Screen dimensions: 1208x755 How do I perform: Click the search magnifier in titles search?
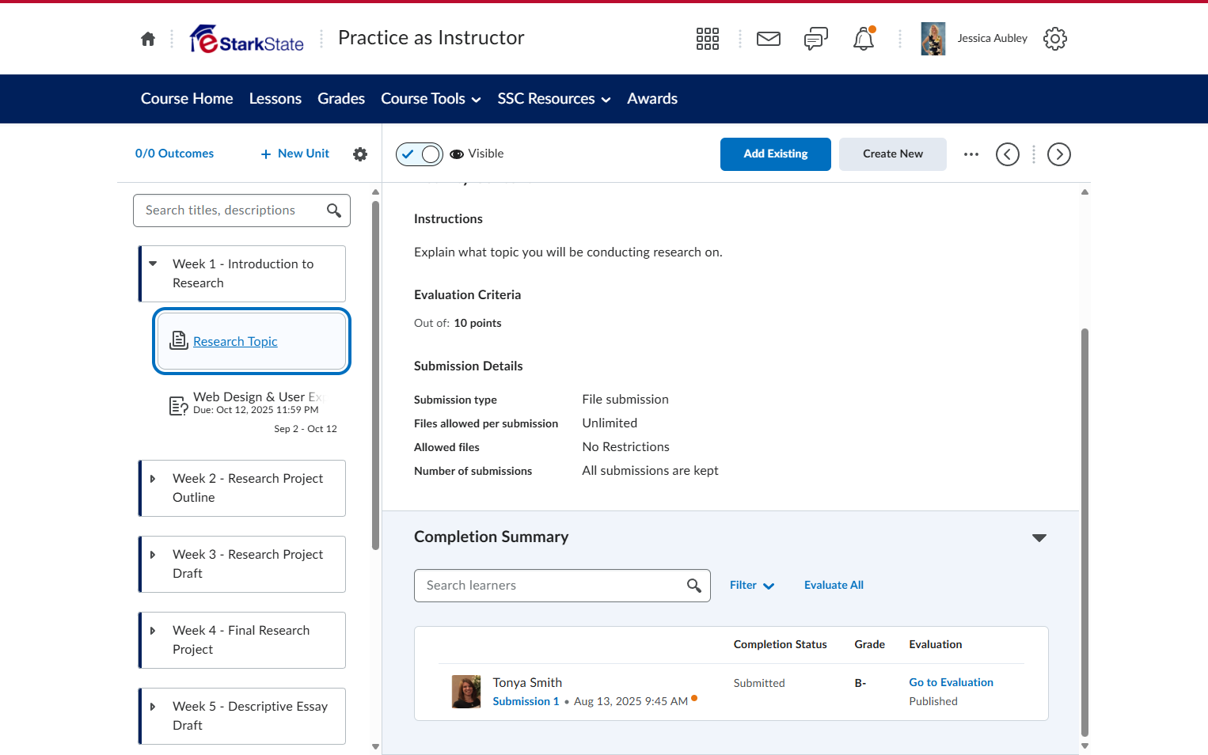[334, 211]
